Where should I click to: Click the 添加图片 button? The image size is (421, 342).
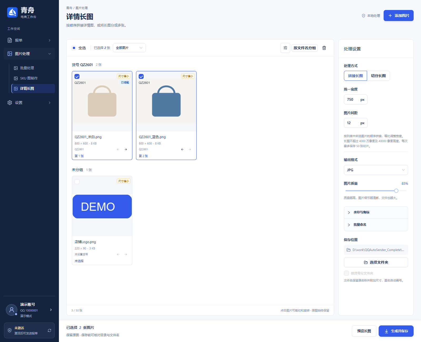pyautogui.click(x=398, y=16)
